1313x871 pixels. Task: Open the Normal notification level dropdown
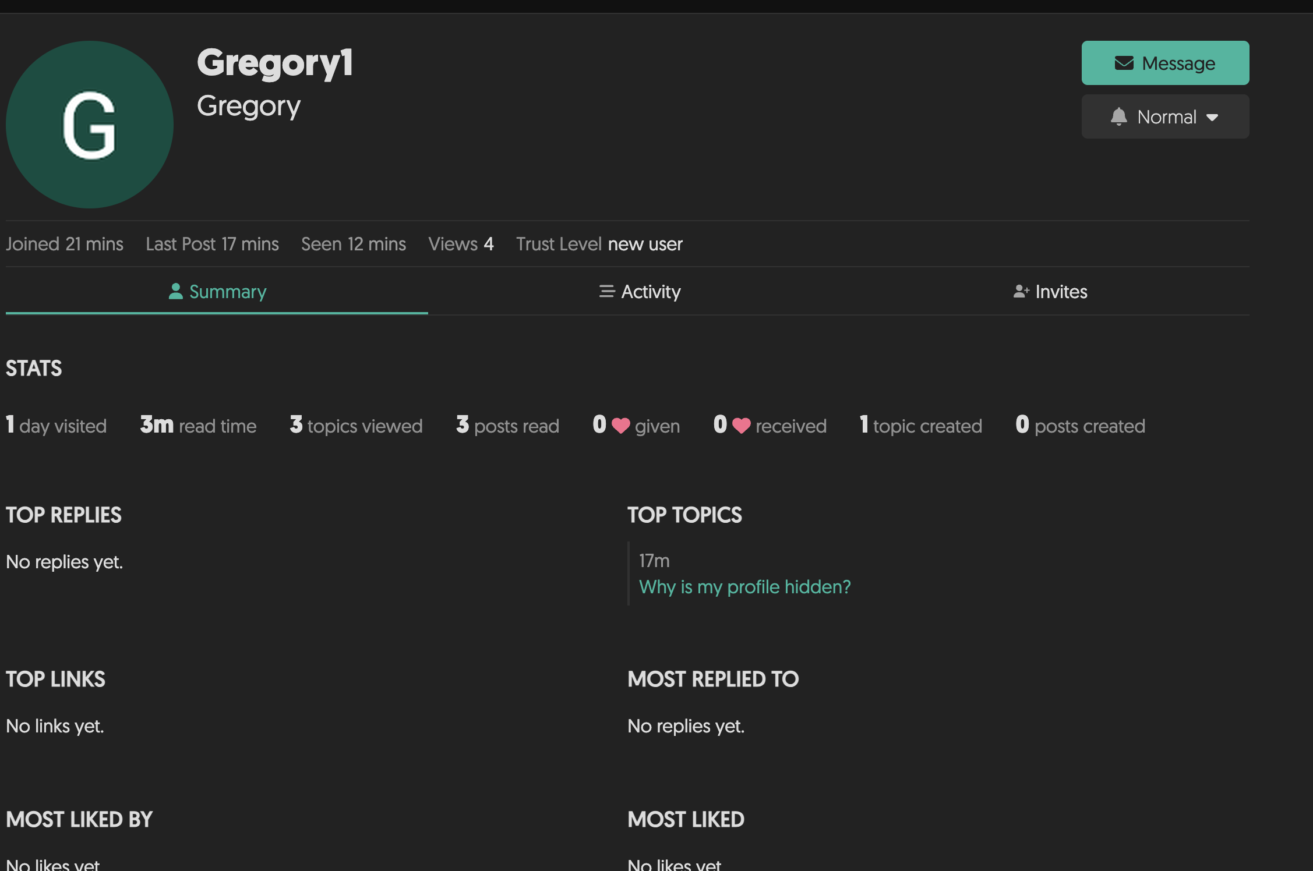click(x=1165, y=116)
